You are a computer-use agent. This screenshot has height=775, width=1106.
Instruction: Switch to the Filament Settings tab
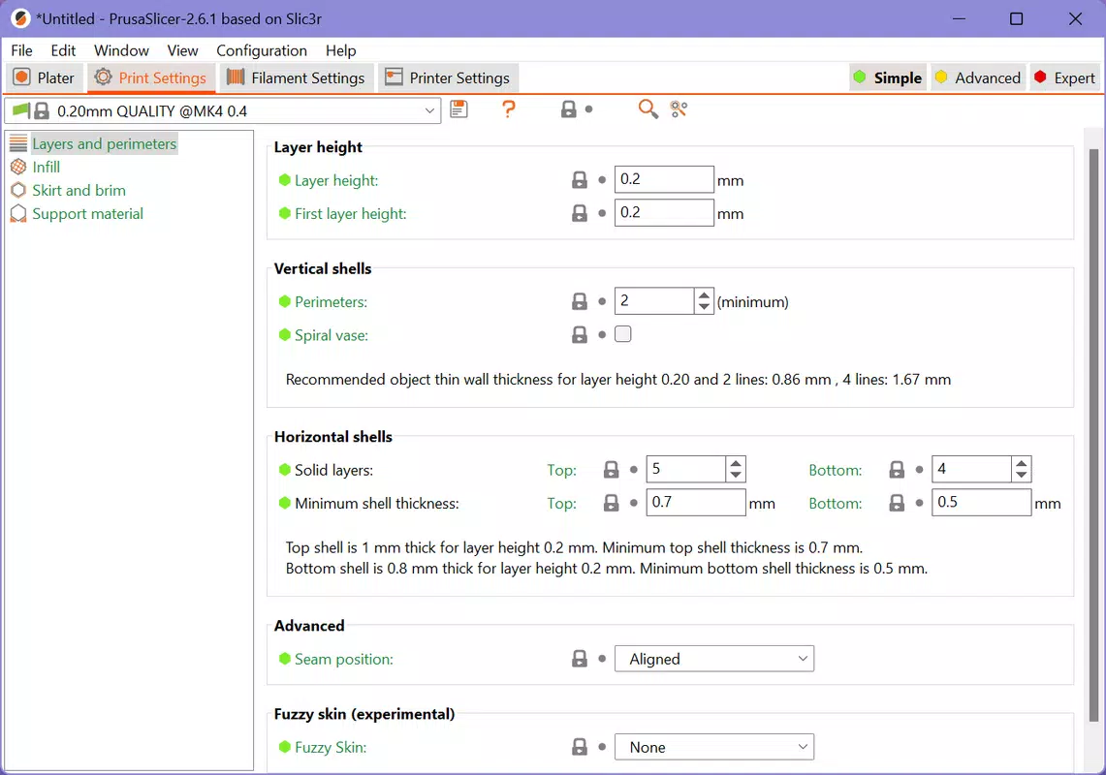[297, 77]
